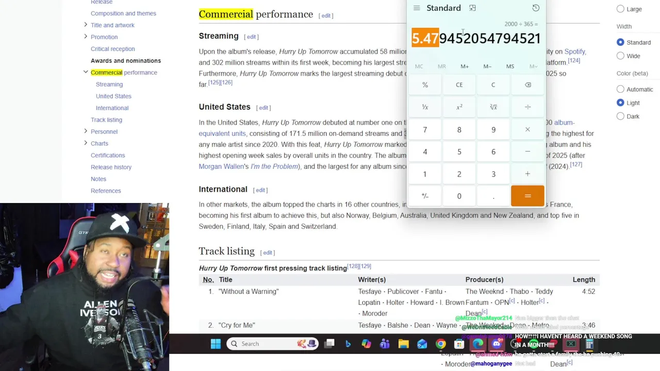This screenshot has height=371, width=660.
Task: Edit the Streaming section
Action: [x=251, y=37]
